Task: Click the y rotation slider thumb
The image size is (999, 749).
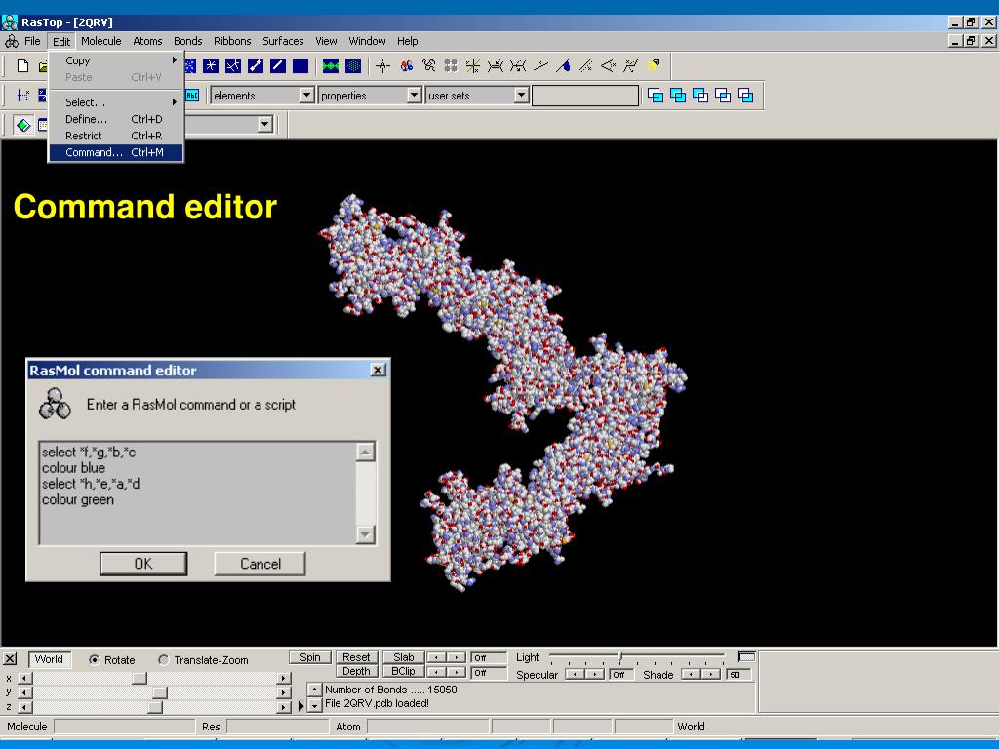Action: pos(160,693)
